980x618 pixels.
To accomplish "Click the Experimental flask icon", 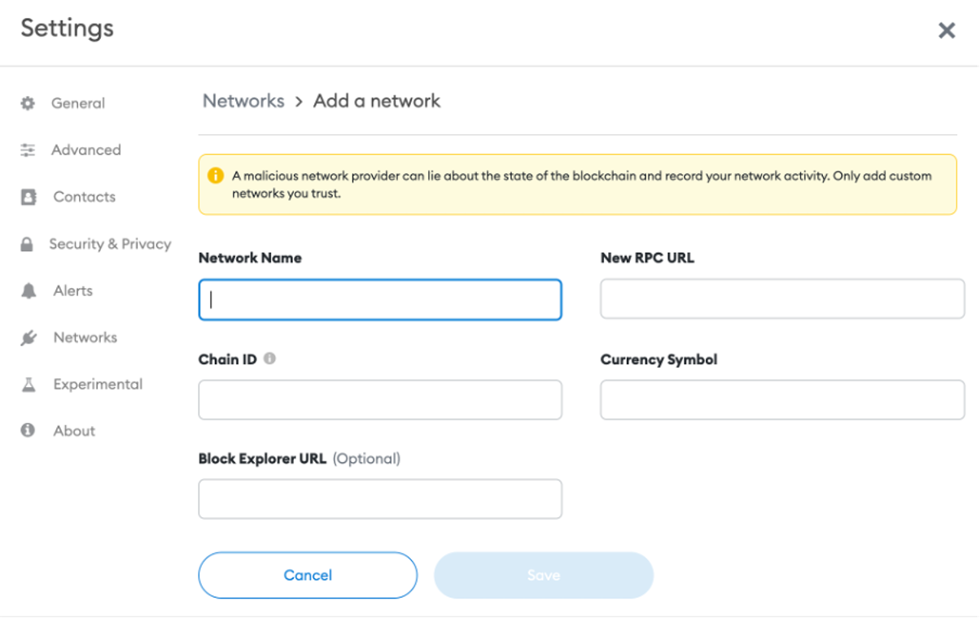I will click(x=28, y=385).
